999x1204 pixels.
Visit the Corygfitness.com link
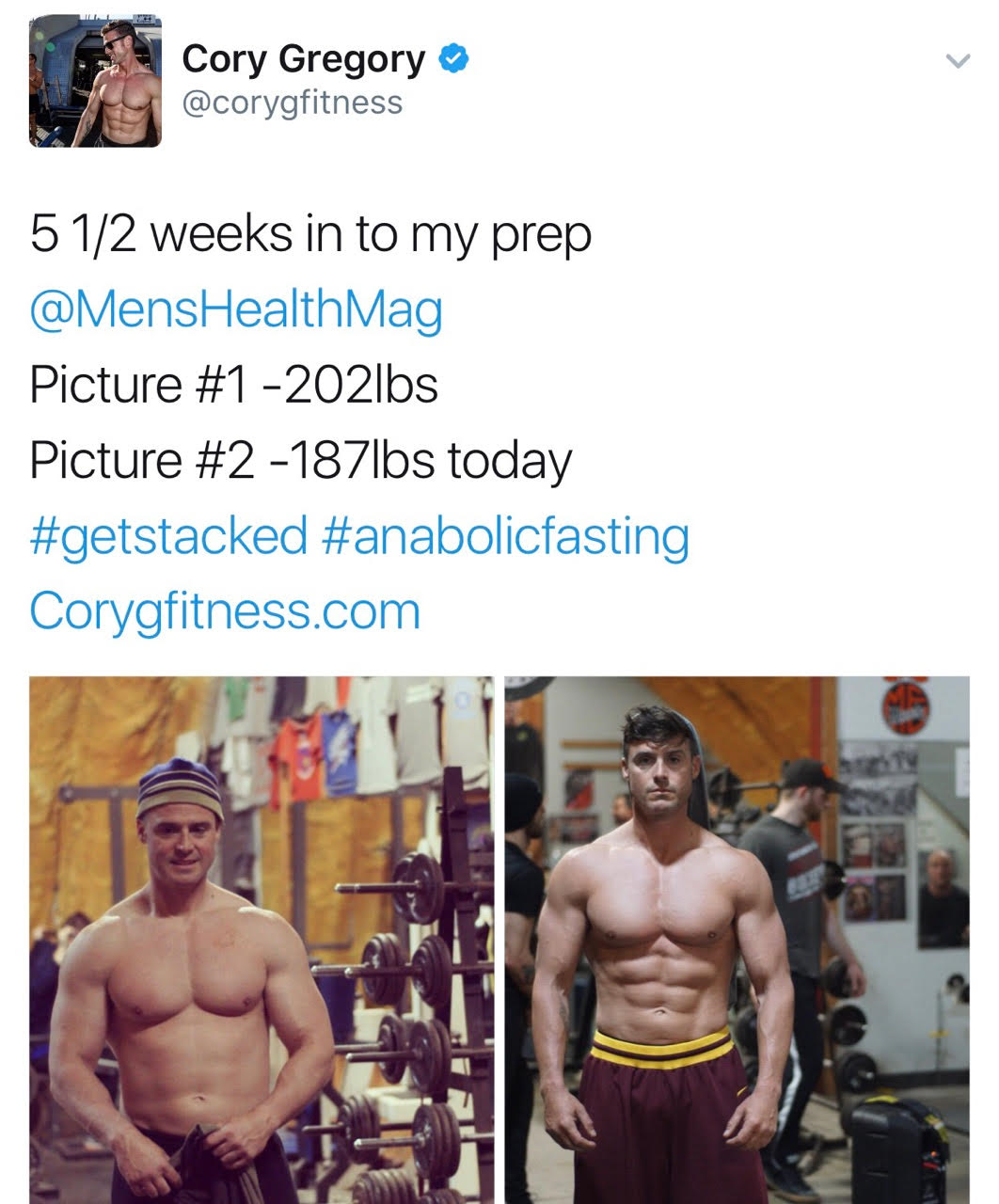225,611
